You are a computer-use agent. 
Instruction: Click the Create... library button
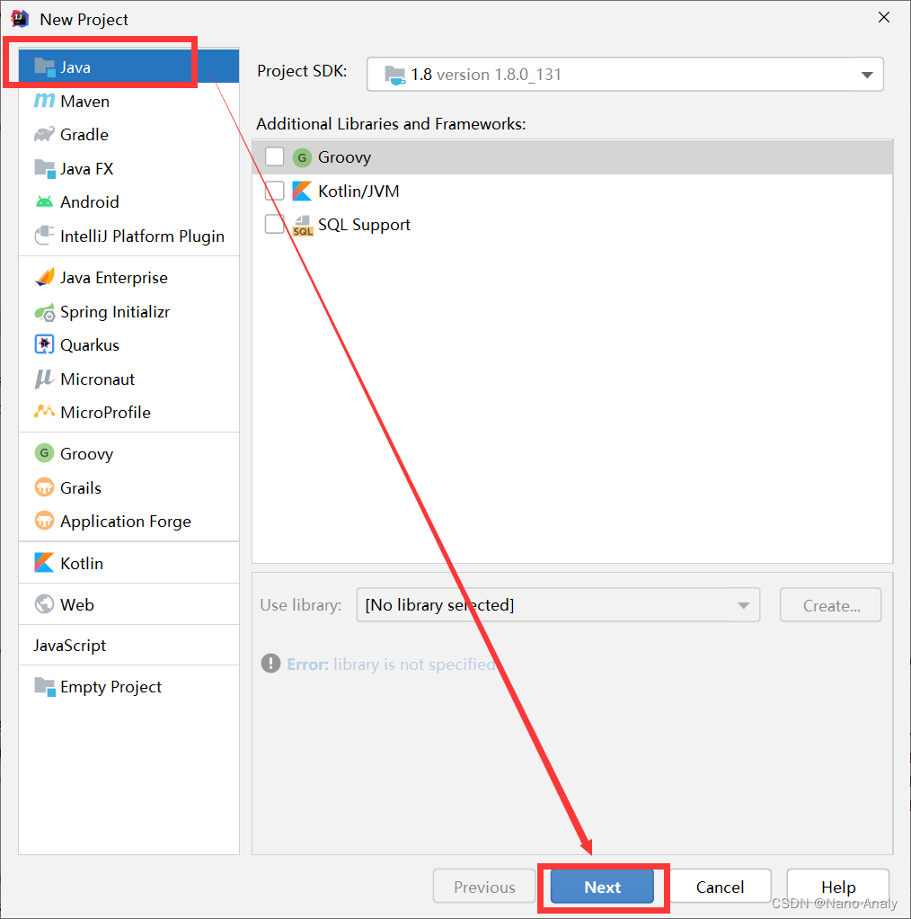(831, 605)
